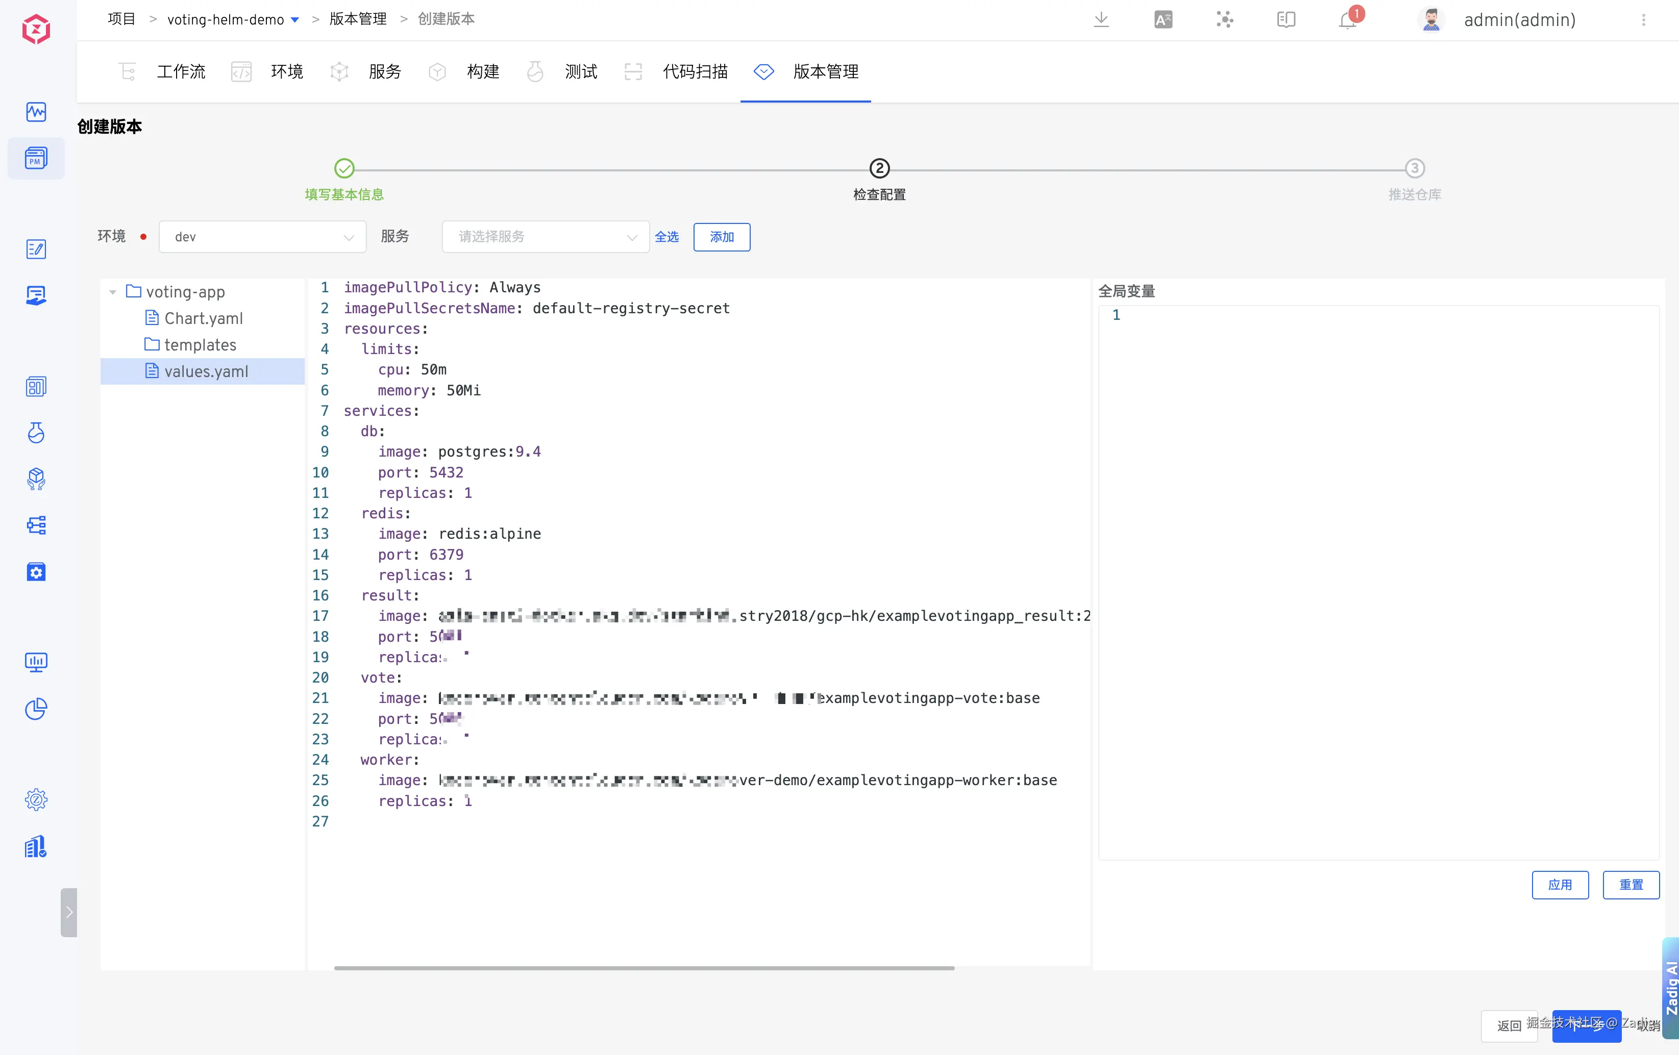
Task: Switch to the 工作流 tab
Action: 181,72
